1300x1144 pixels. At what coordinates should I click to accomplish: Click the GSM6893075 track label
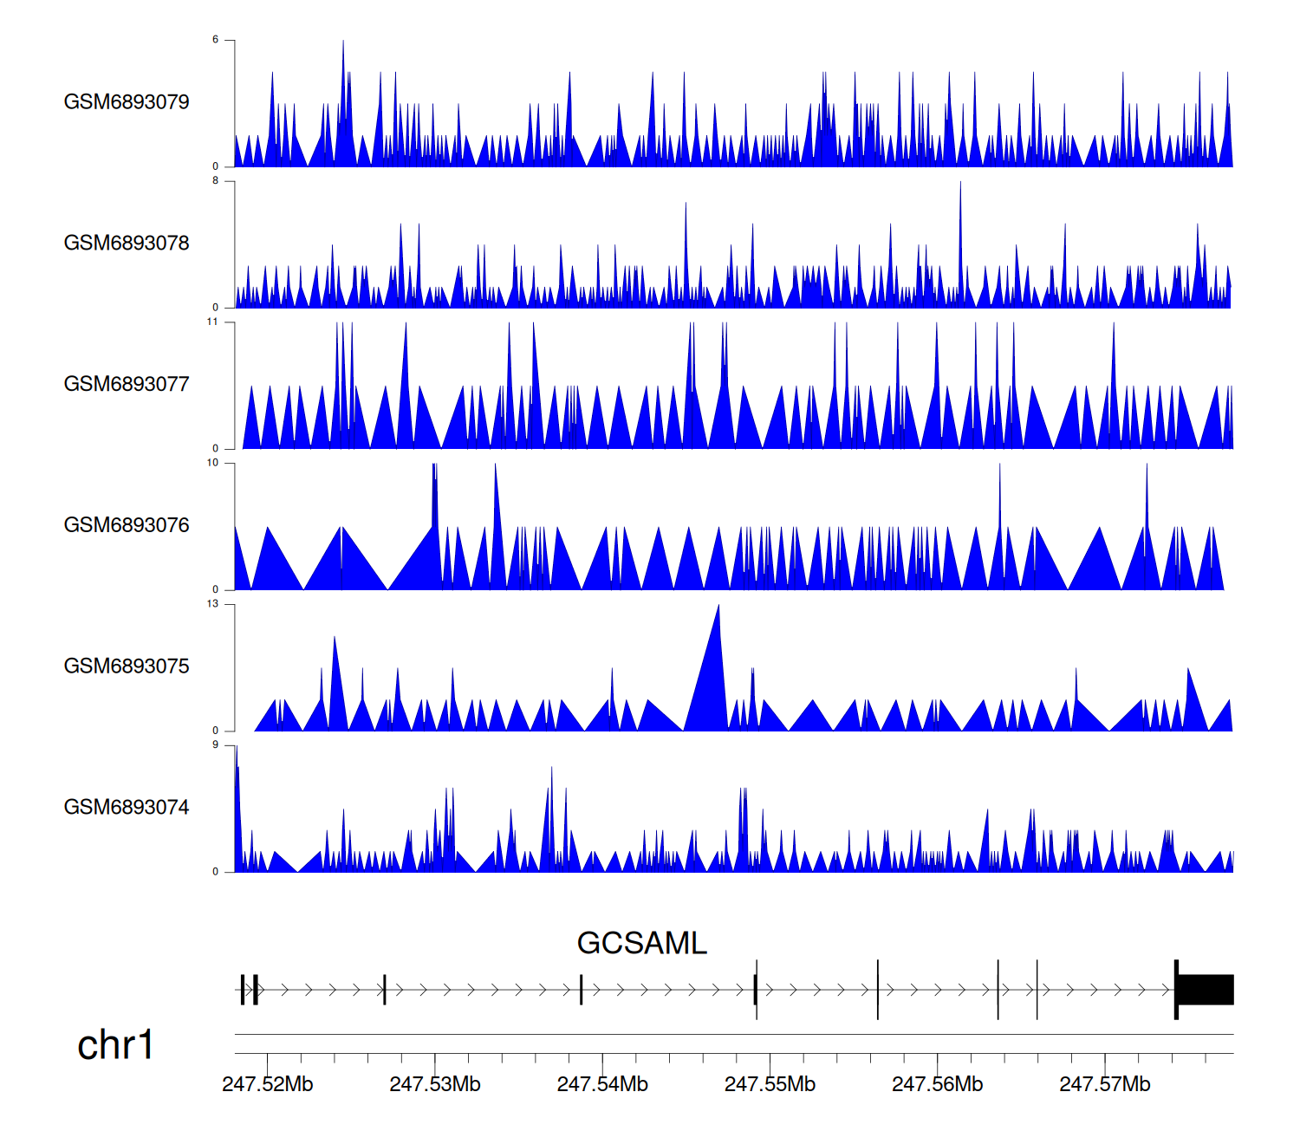[127, 666]
